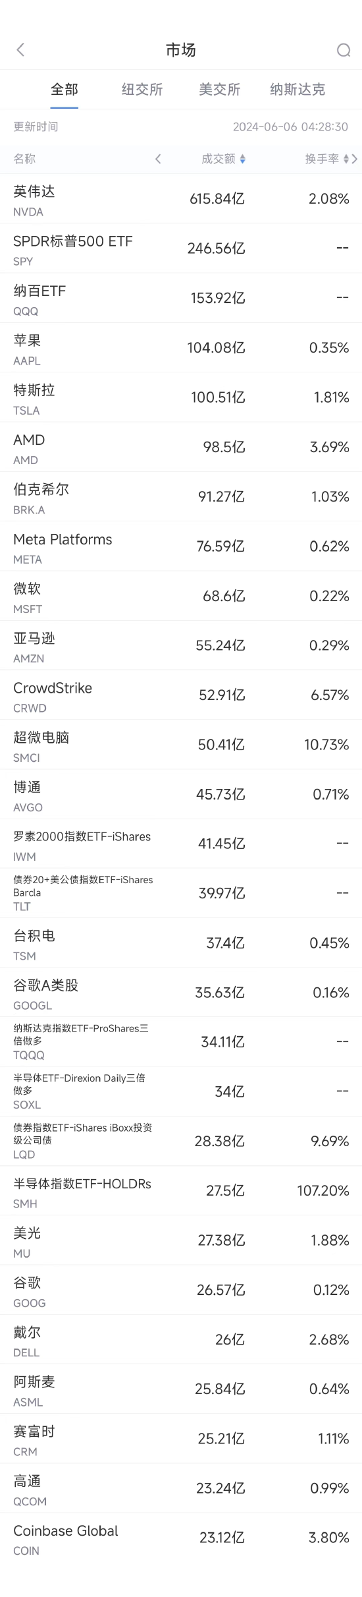The width and height of the screenshot is (362, 1597).
Task: Select the 半导体指数ETF-HOLDRs SMH row
Action: click(181, 1191)
